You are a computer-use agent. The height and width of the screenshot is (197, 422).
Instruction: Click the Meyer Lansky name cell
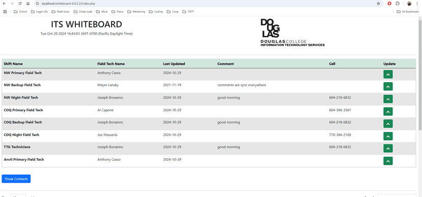pos(108,85)
